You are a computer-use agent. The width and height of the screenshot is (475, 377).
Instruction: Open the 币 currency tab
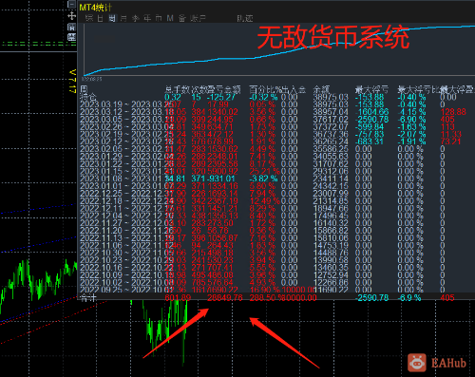[159, 18]
